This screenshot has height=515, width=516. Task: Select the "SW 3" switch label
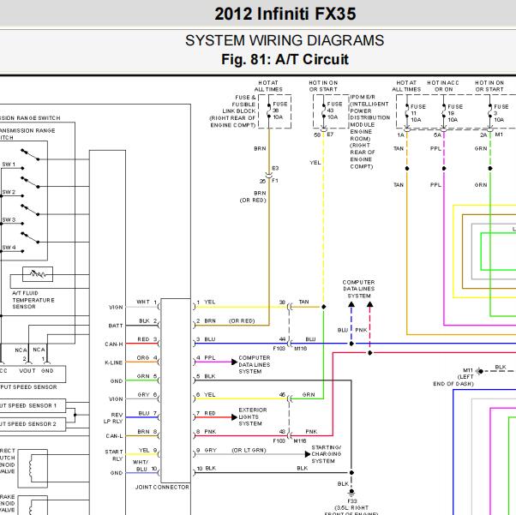tap(9, 219)
